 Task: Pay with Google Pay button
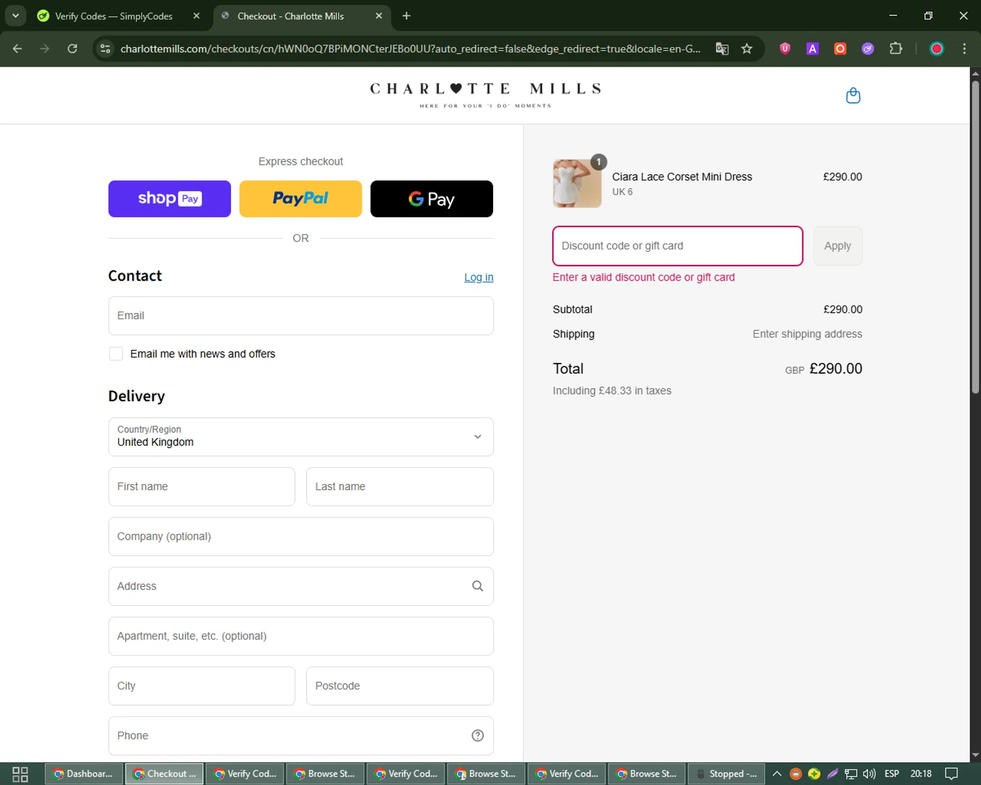click(x=432, y=199)
